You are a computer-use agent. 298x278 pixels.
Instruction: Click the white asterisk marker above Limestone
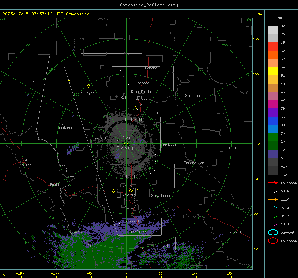(x=63, y=125)
